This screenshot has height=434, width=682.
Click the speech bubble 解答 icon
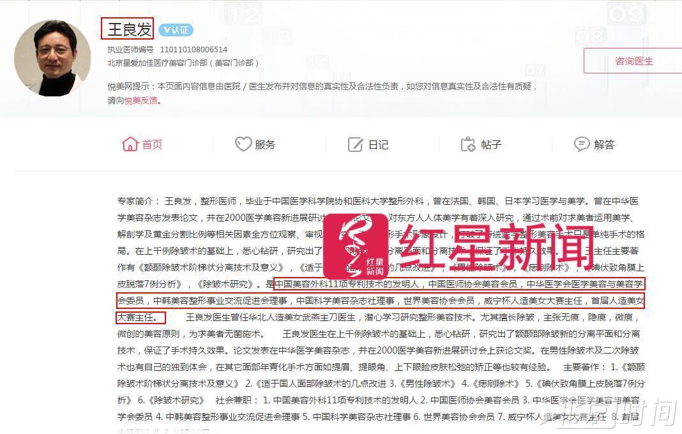point(582,144)
